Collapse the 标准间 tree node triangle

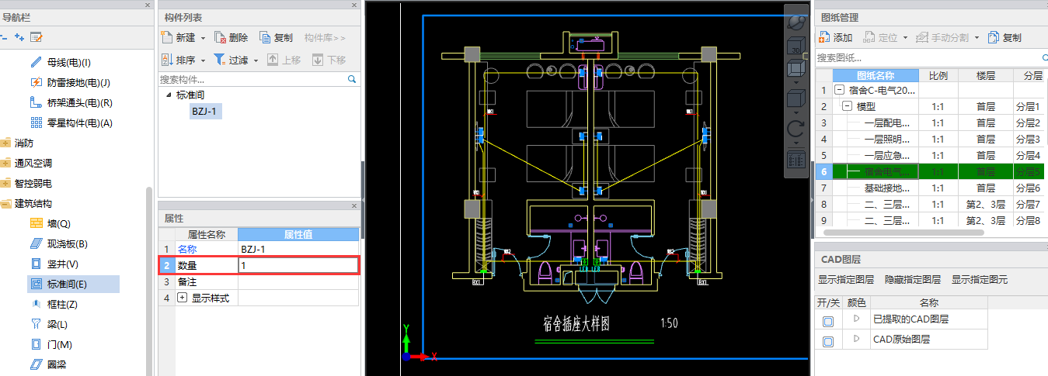(169, 95)
